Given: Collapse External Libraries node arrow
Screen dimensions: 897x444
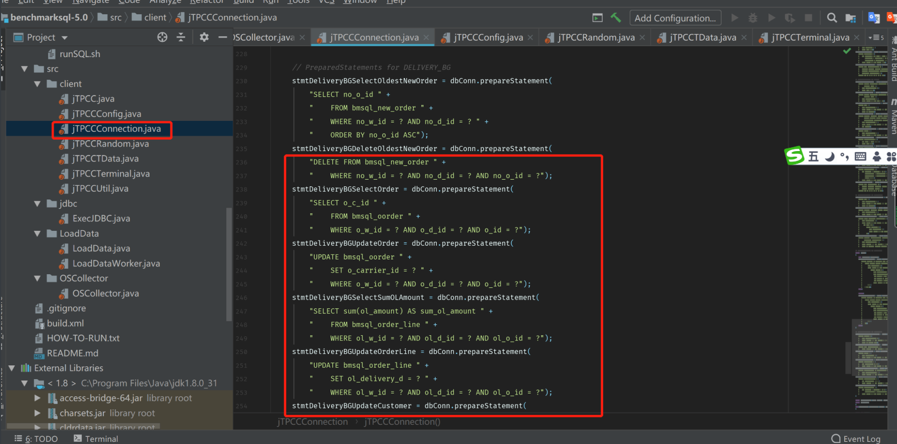Looking at the screenshot, I should pyautogui.click(x=12, y=368).
